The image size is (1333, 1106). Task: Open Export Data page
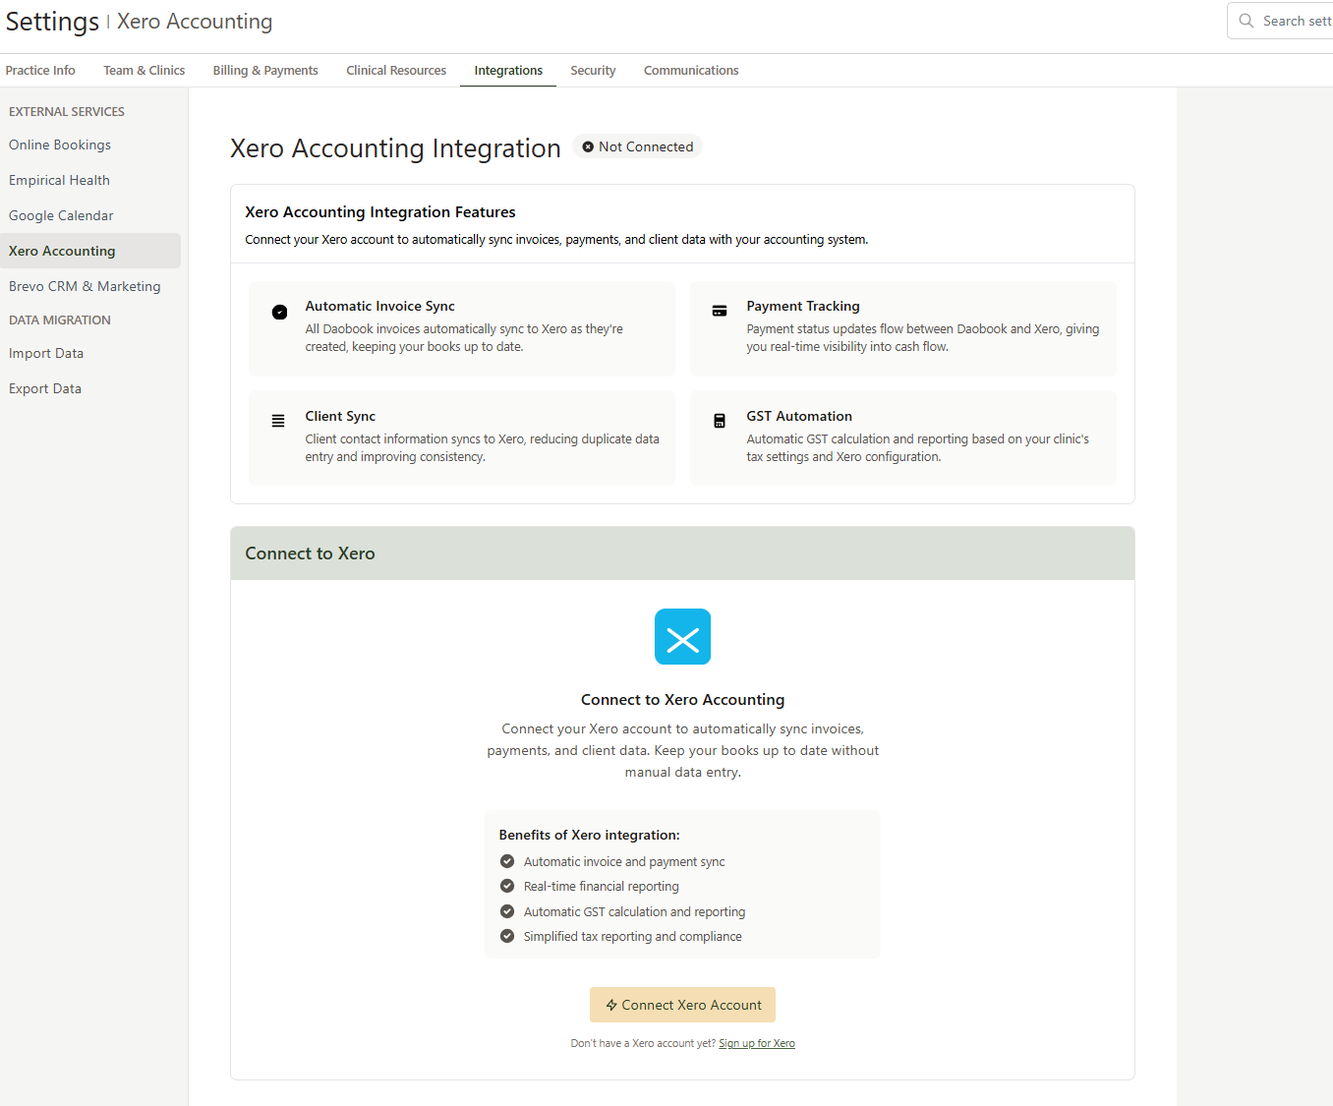(x=90, y=388)
